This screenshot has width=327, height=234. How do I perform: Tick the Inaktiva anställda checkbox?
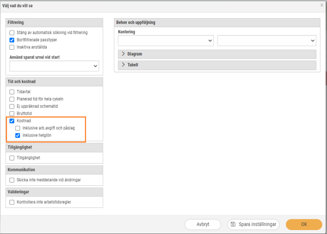tap(12, 47)
